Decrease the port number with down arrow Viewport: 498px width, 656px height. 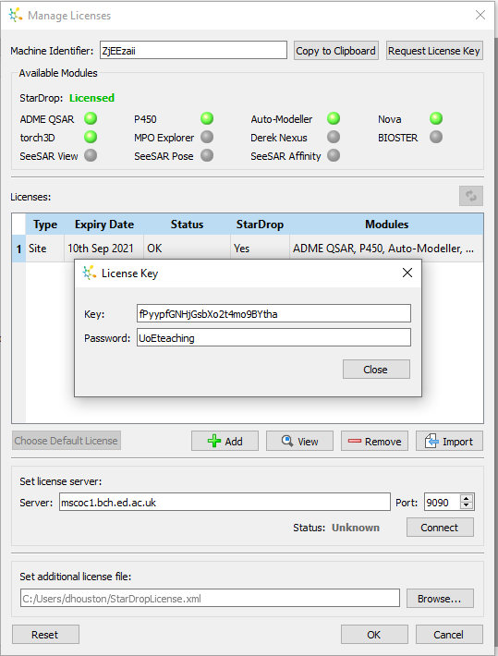pos(467,505)
